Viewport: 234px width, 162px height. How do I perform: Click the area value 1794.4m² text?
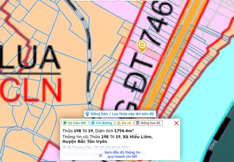pos(124,131)
